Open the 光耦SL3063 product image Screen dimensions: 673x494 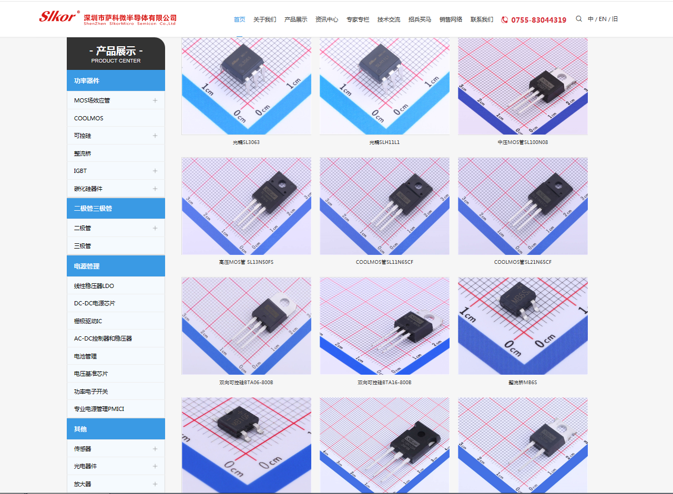[x=246, y=86]
